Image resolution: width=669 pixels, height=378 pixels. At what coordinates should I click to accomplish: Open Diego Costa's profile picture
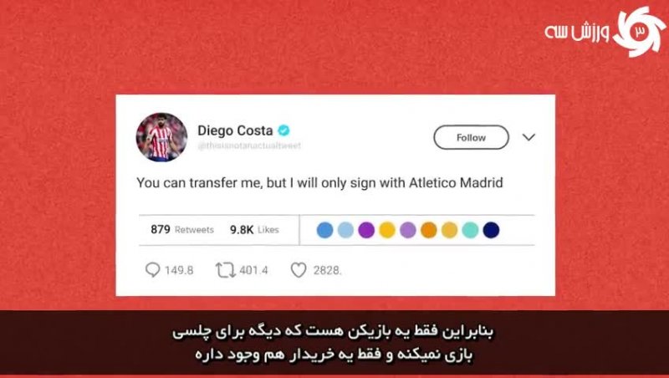coord(161,137)
